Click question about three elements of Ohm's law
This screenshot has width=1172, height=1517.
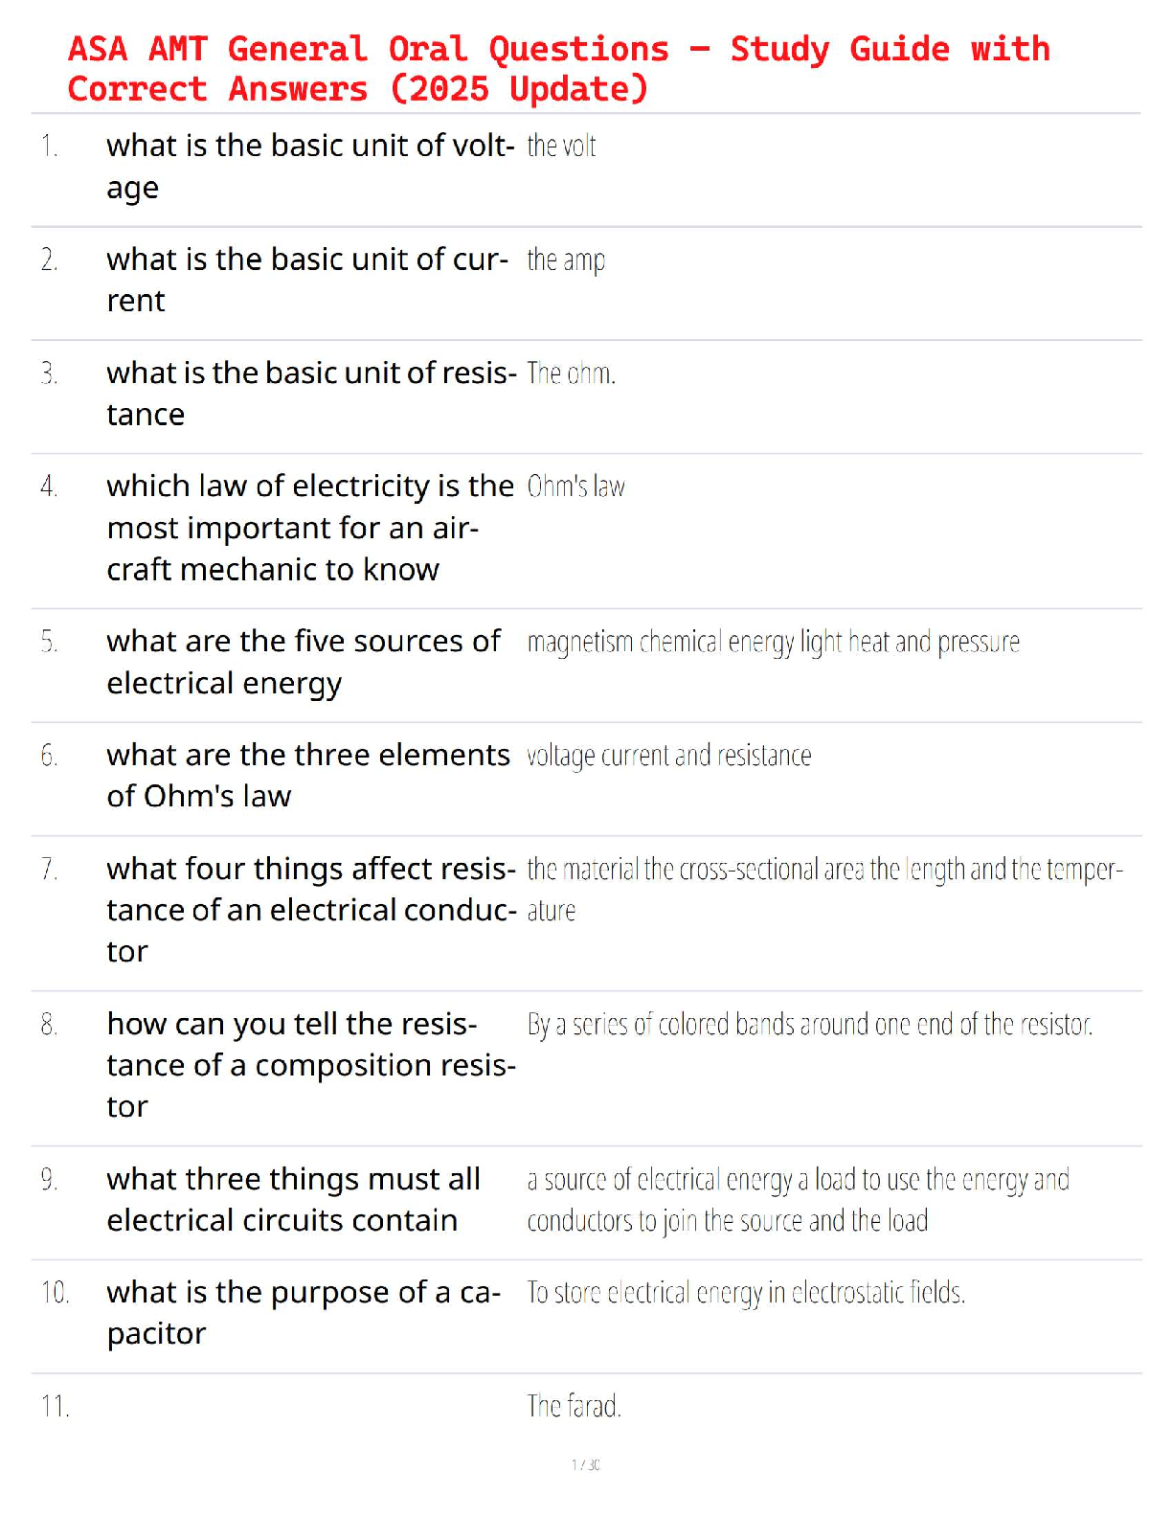pos(307,776)
